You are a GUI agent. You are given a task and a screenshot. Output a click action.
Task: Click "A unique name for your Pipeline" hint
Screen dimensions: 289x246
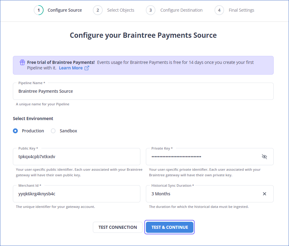[x=43, y=104]
